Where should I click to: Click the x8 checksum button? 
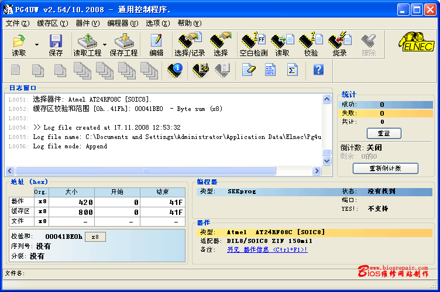[x=95, y=237]
